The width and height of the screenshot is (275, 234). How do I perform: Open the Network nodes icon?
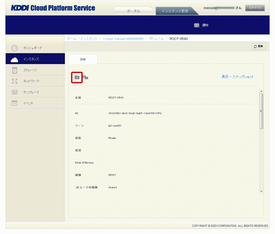coord(15,81)
